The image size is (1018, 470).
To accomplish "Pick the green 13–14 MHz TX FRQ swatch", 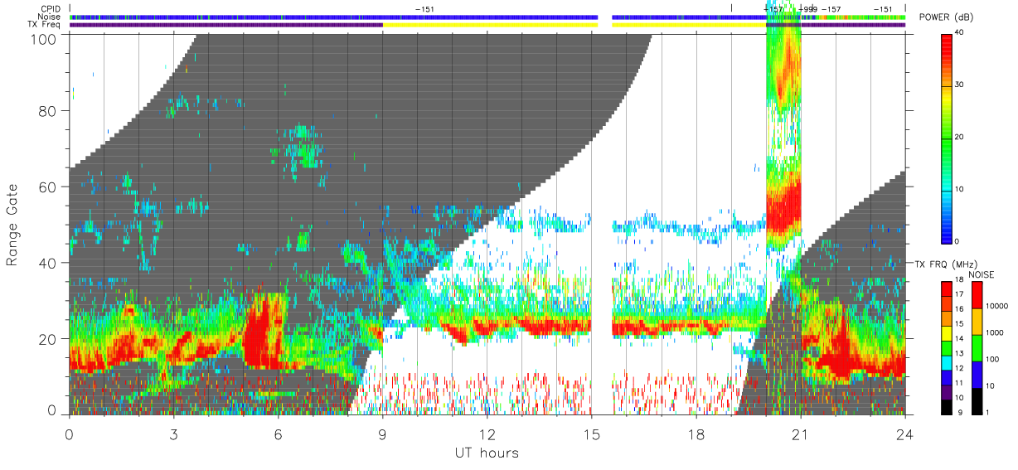I will point(947,348).
